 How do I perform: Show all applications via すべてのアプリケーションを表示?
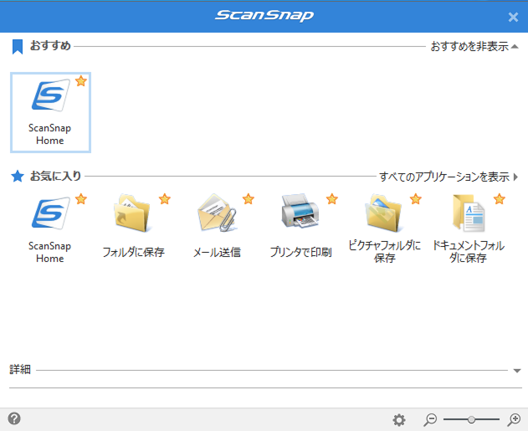(449, 177)
